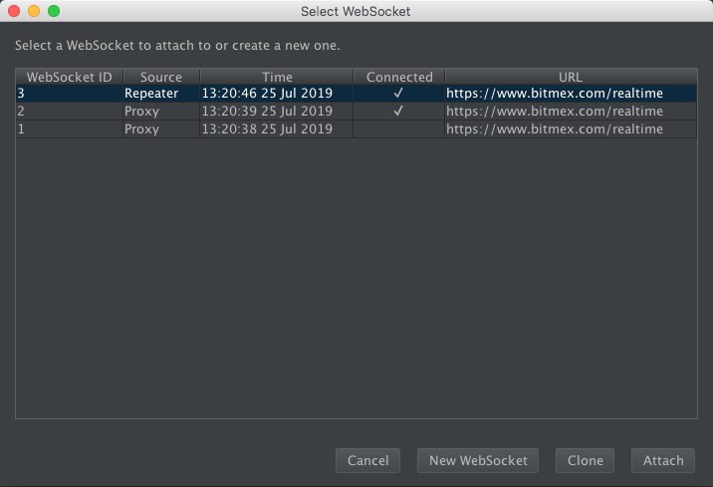
Task: Sort by WebSocket ID column header
Action: pyautogui.click(x=69, y=77)
